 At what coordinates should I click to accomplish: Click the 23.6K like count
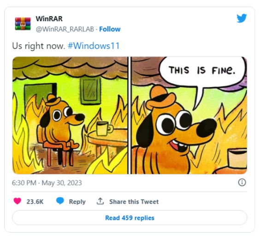pyautogui.click(x=35, y=202)
